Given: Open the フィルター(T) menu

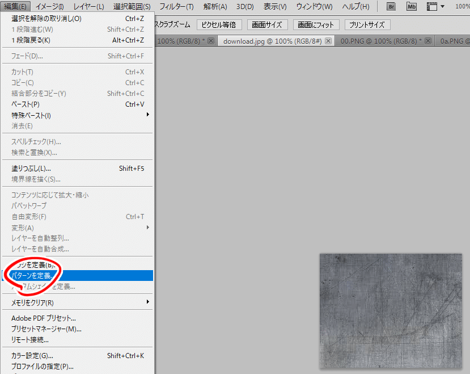Looking at the screenshot, I should point(176,7).
